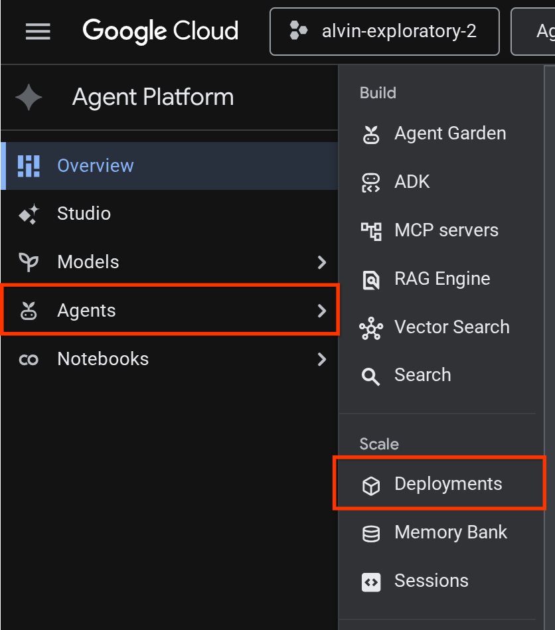Open Agent Garden from the flyout
555x630 pixels.
pyautogui.click(x=441, y=133)
